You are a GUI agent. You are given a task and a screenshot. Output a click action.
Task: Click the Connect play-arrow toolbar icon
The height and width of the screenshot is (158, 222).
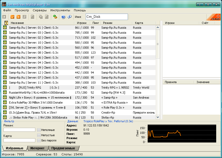[x=4, y=17]
